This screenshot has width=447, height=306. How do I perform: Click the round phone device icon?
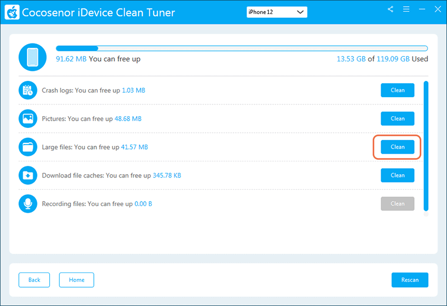pyautogui.click(x=32, y=57)
